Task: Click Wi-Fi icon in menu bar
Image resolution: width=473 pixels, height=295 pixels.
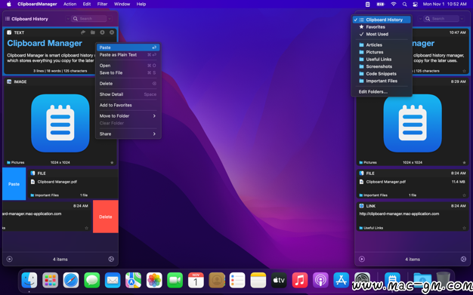Action: pyautogui.click(x=394, y=5)
